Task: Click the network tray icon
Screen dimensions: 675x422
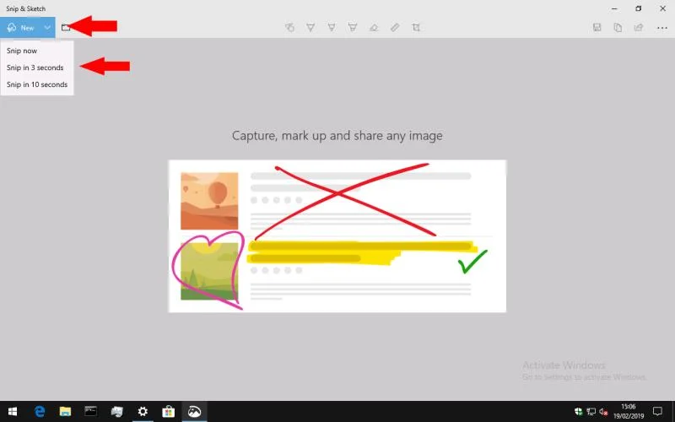Action: [591, 412]
